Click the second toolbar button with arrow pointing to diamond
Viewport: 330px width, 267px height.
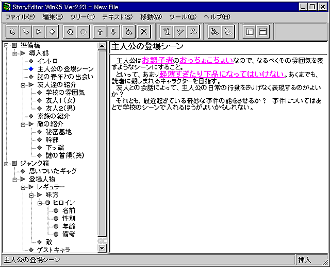point(25,32)
